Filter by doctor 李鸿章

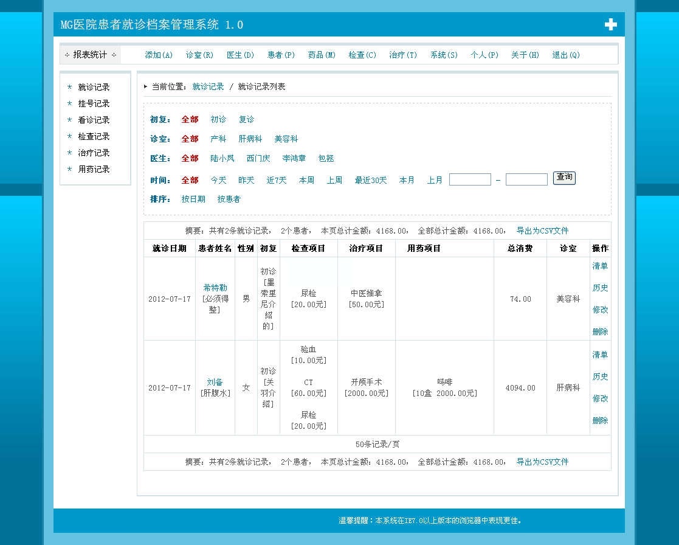click(294, 159)
